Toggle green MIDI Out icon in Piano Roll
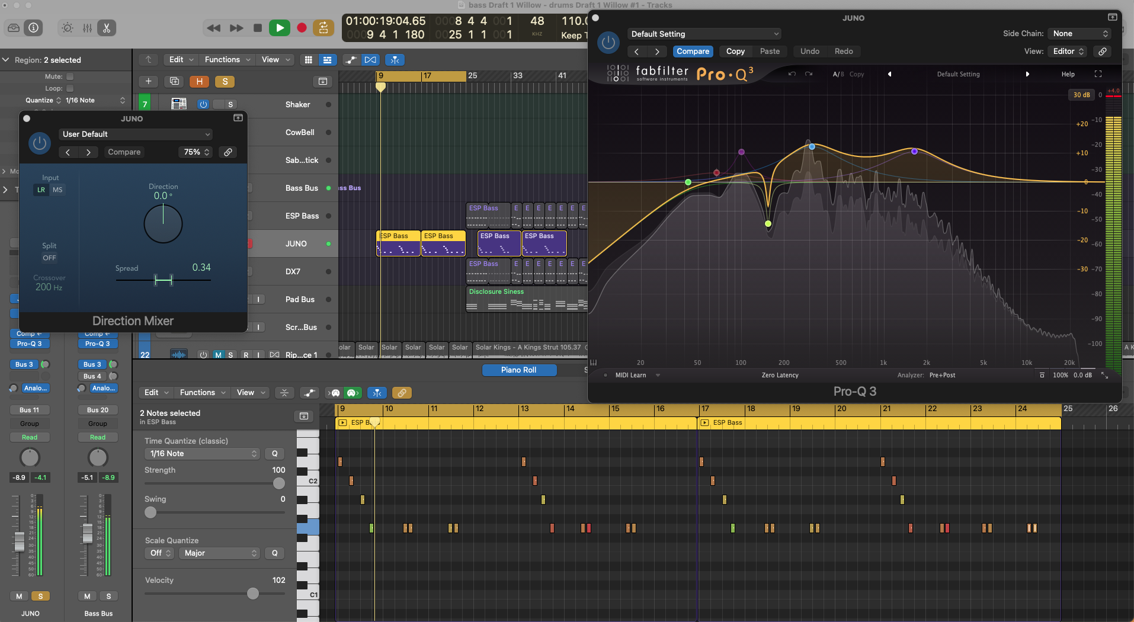Screen dimensions: 1134x622 (x=353, y=393)
